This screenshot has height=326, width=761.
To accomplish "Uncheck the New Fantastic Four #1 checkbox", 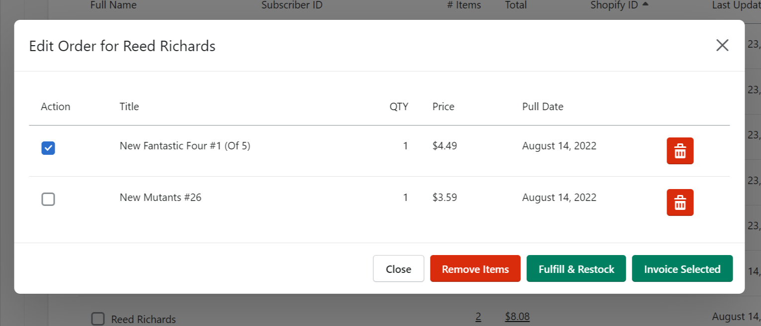I will coord(48,148).
